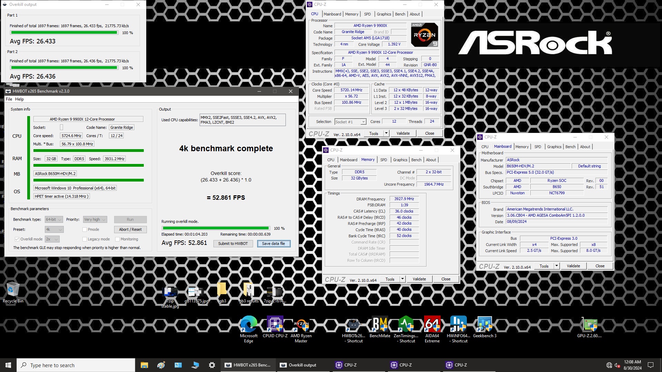Open Socket #1 selection dropdown
Viewport: 662px width, 372px height.
pyautogui.click(x=350, y=122)
